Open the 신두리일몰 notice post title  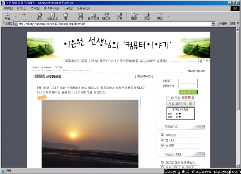pyautogui.click(x=53, y=77)
